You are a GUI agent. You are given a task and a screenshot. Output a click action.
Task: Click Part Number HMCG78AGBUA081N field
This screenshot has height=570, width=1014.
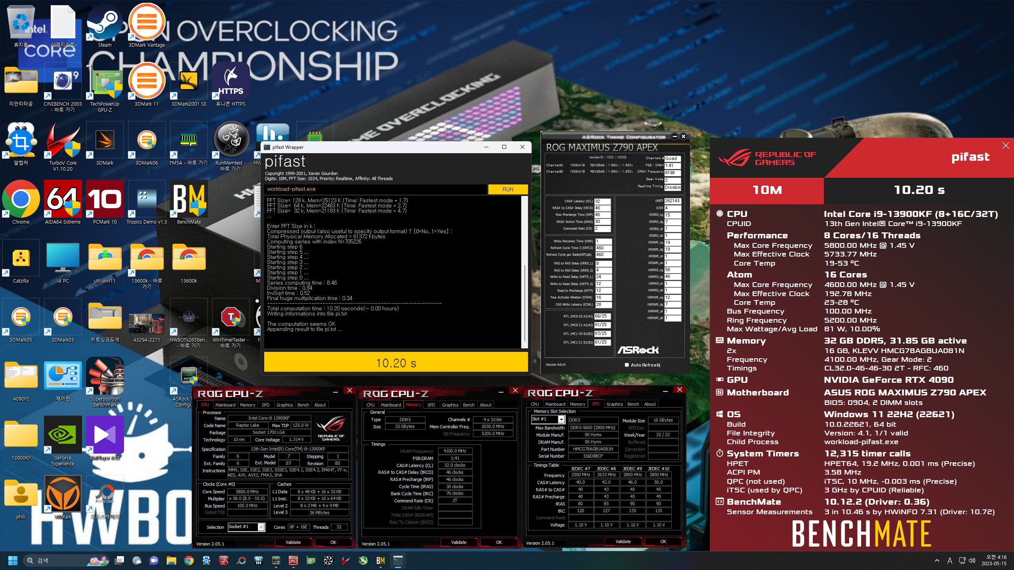[593, 449]
